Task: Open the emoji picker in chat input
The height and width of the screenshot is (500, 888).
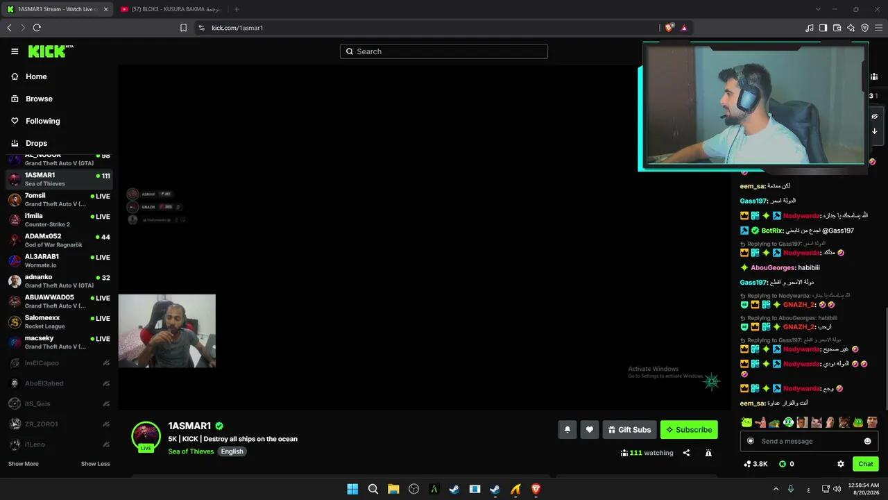Action: [x=867, y=441]
